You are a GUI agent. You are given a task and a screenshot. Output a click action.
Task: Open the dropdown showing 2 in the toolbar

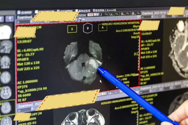104,14
